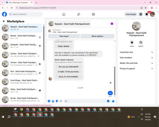
Task: Attach a photo with the image icon
Action: (x=53, y=101)
